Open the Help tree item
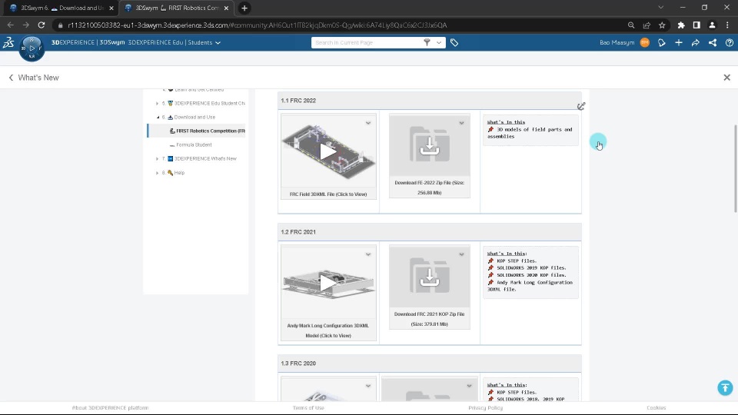 pyautogui.click(x=179, y=173)
